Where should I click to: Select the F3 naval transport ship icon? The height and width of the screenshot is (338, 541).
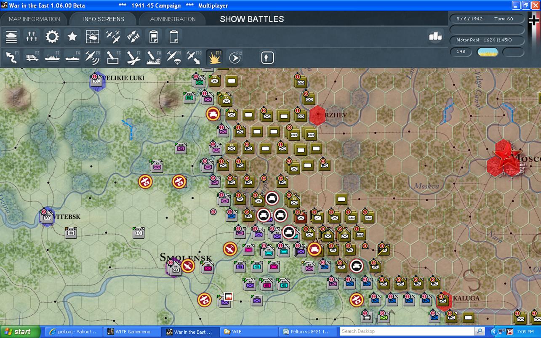[52, 57]
